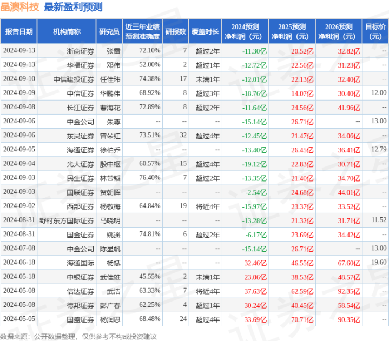Click the 最新盈利预测 heading
This screenshot has width=389, height=341.
[x=73, y=6]
